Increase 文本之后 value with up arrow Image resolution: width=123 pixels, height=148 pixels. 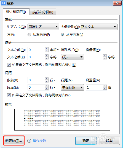coord(47,56)
